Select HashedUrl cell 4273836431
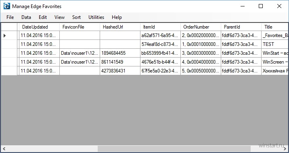The image size is (289, 153). tap(120, 71)
